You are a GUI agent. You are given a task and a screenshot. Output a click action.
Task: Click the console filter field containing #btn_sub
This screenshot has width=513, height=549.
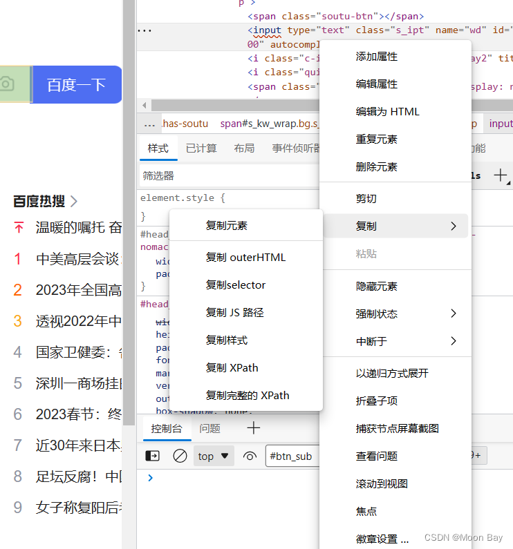[x=292, y=456]
